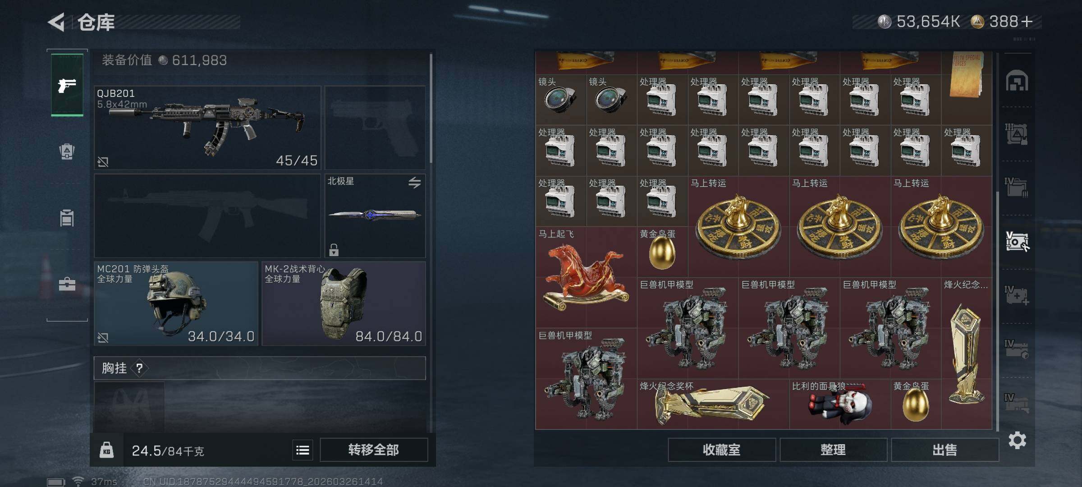Screen dimensions: 1082x487
Task: Open the briefcase icon in left sidebar
Action: click(x=67, y=284)
